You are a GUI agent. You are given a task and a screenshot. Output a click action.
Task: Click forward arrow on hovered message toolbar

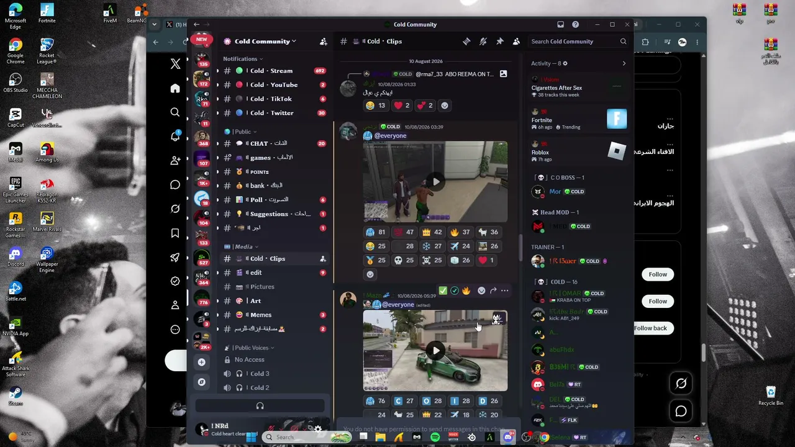click(493, 291)
